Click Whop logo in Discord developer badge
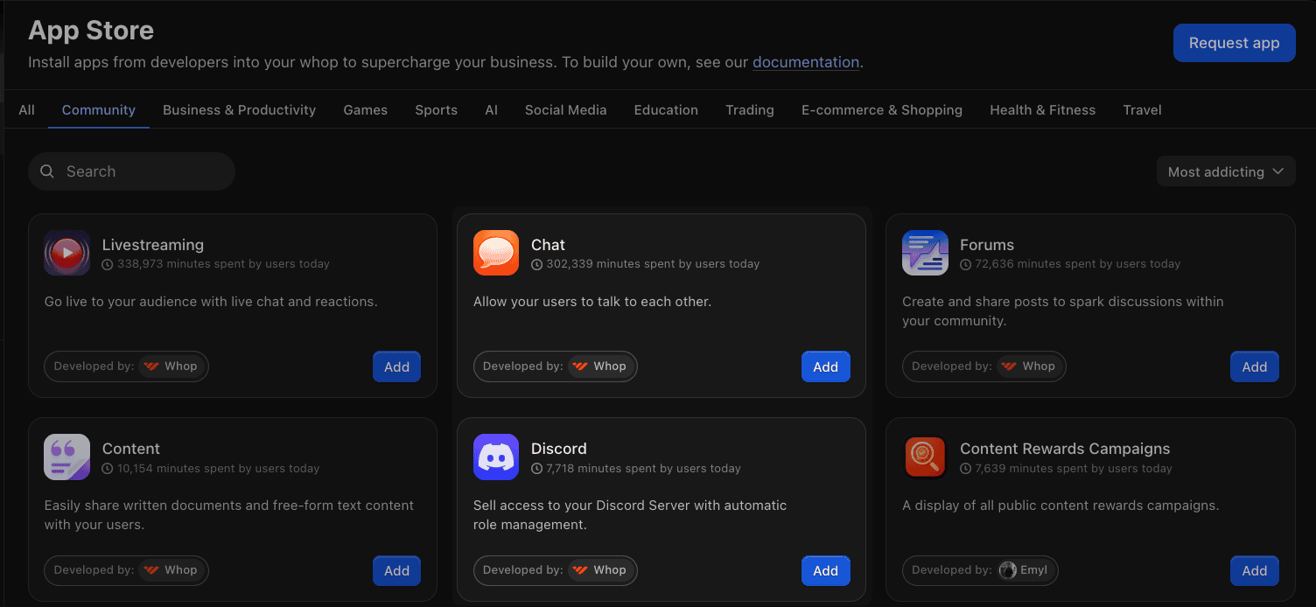The image size is (1316, 607). [579, 570]
